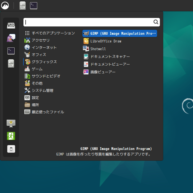
Task: Select すべてのアプリケーション category
Action: point(53,33)
